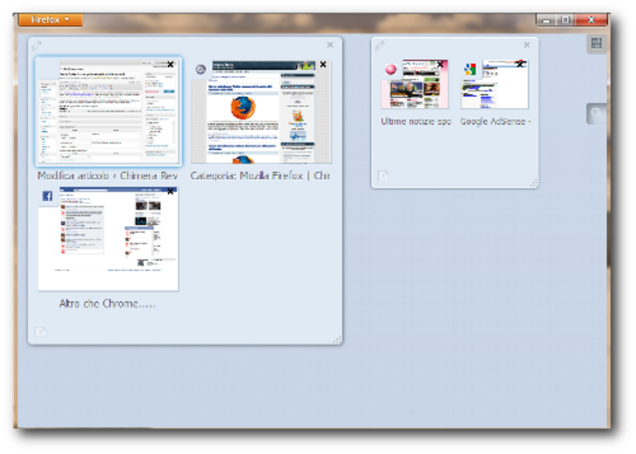Add a new tab in the right group
Viewport: 636px width, 454px height.
(x=383, y=175)
